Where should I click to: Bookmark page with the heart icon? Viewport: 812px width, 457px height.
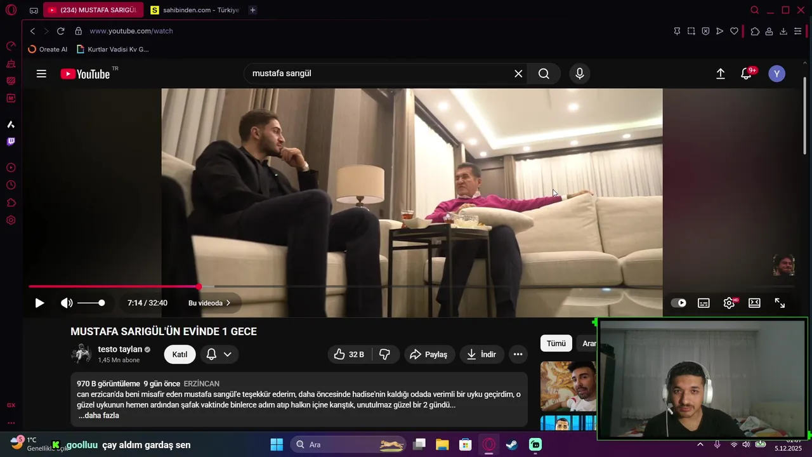(734, 31)
